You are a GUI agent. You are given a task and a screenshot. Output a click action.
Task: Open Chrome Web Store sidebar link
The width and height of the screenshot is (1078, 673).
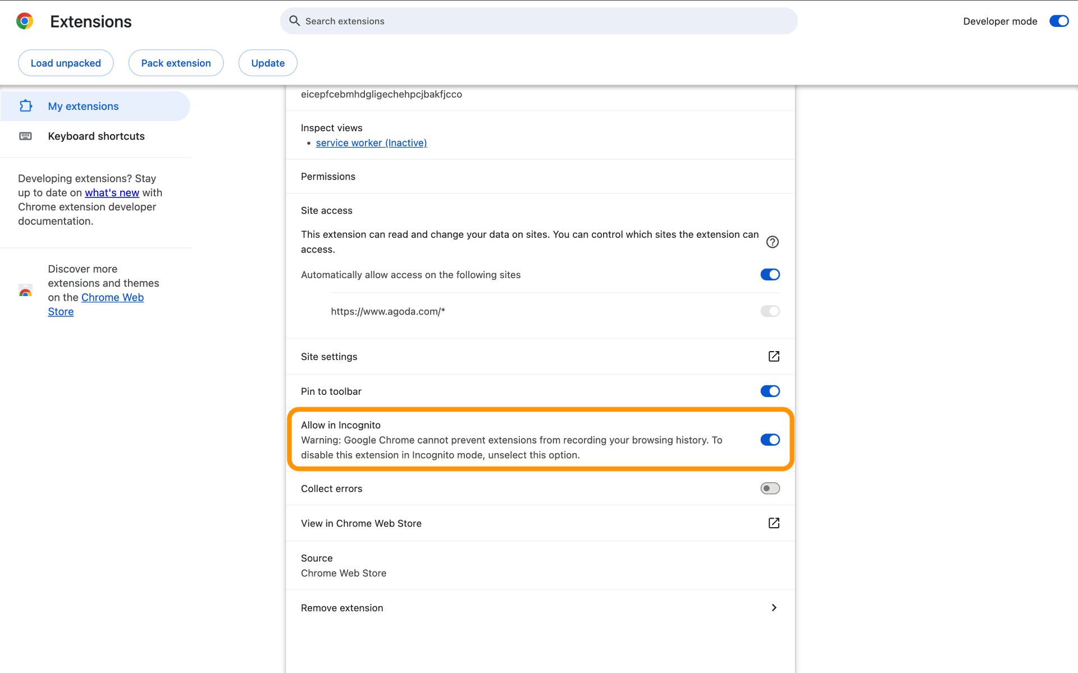point(95,305)
